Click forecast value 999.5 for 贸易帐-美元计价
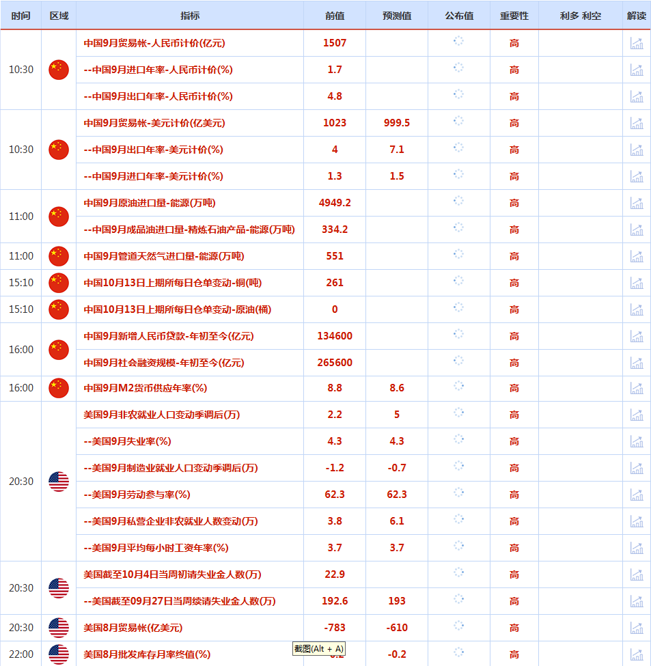 coord(397,123)
